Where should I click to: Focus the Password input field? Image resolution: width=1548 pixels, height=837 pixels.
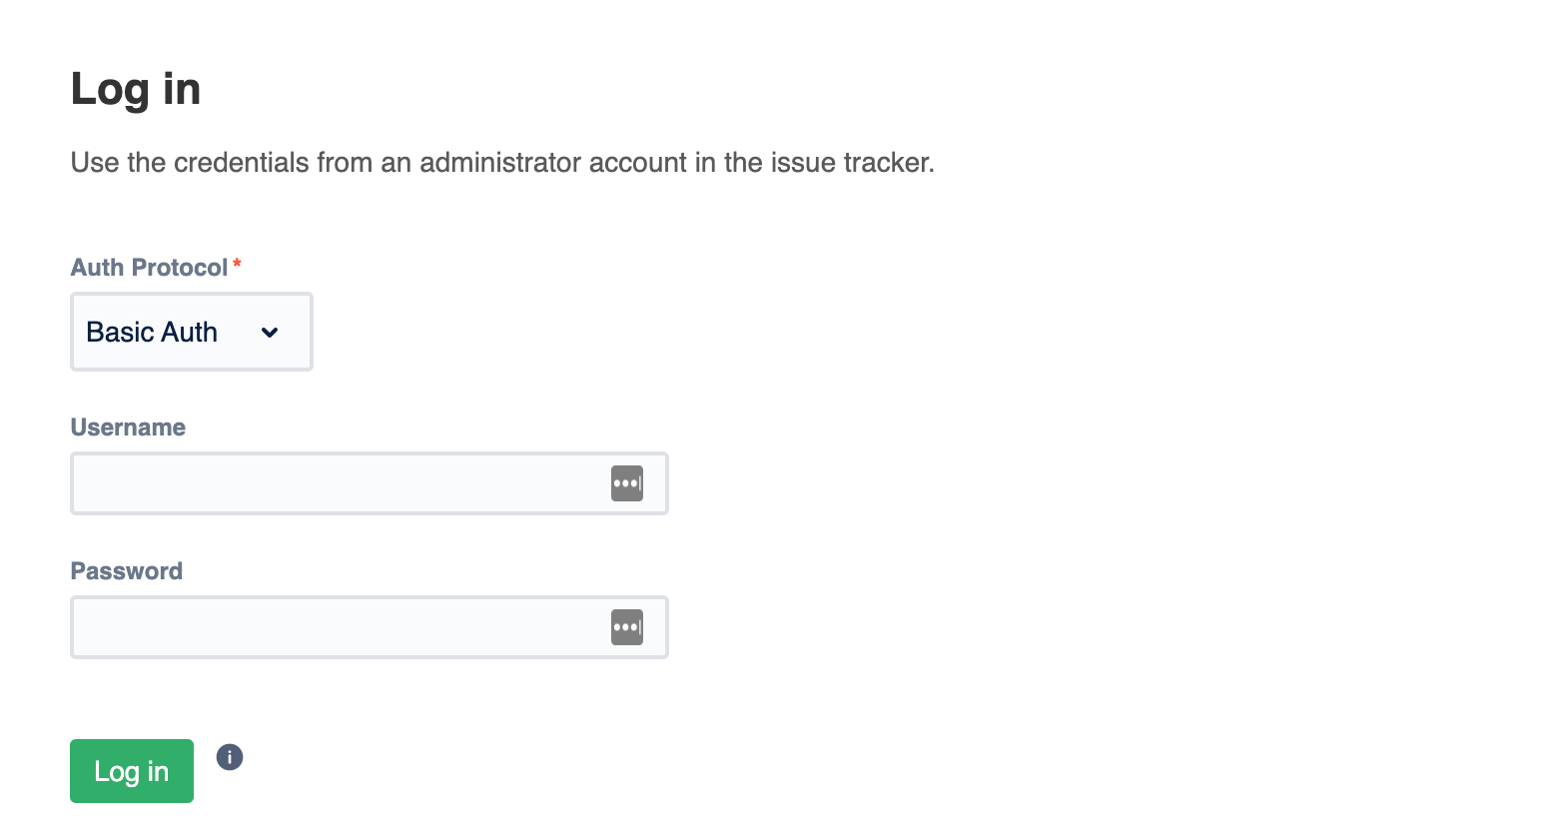point(340,627)
